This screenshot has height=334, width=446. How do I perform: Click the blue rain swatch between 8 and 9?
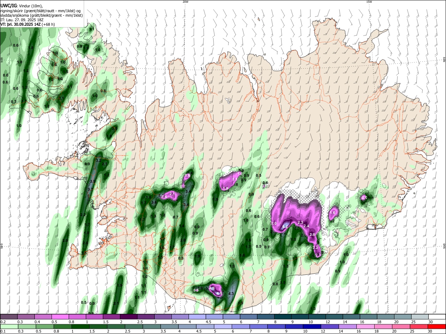pos(276,326)
